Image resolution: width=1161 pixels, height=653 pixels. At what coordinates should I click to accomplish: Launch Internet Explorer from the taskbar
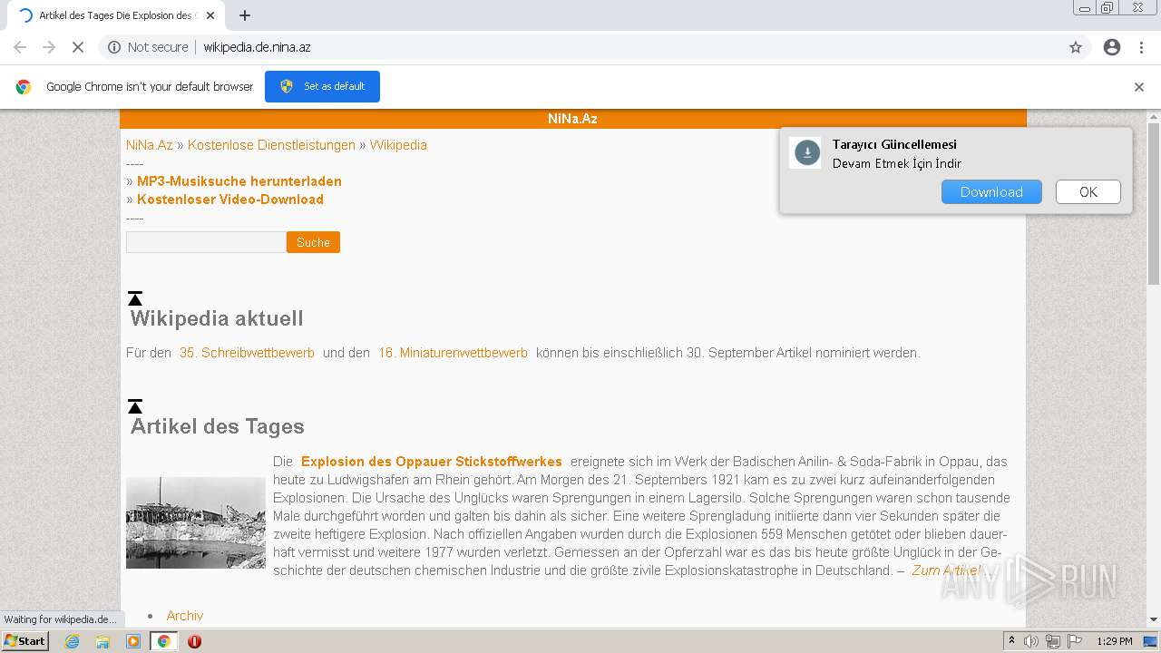[73, 641]
